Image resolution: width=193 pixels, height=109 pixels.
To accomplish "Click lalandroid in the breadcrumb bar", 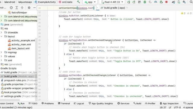I will [10, 2].
